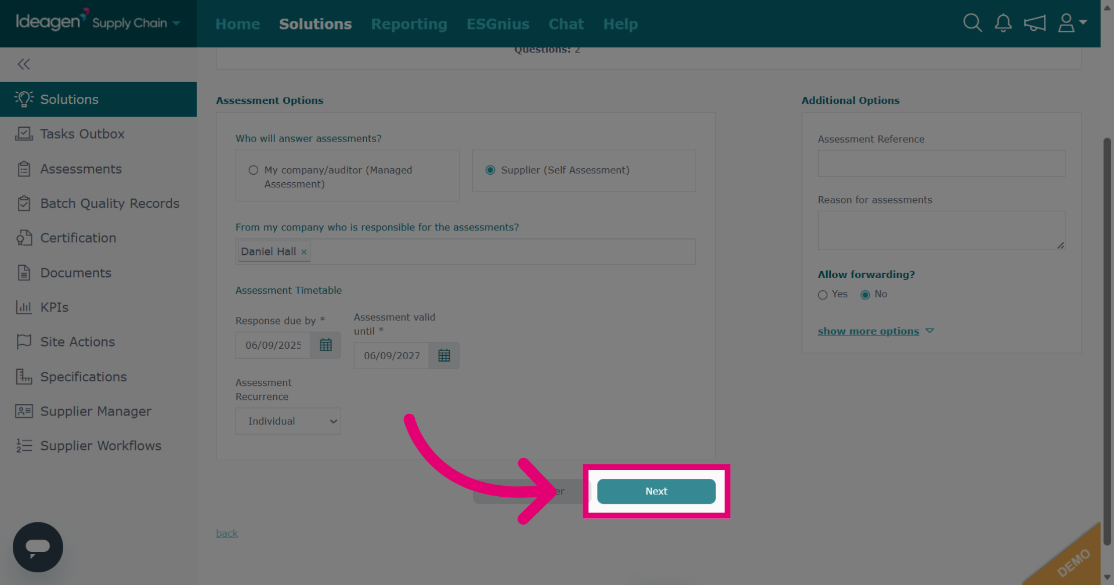The image size is (1114, 585).
Task: Open the calendar for Response due by
Action: point(326,345)
